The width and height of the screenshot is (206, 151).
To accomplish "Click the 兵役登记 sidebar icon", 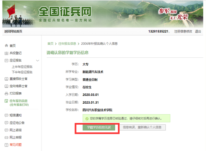I will [x=6, y=53].
